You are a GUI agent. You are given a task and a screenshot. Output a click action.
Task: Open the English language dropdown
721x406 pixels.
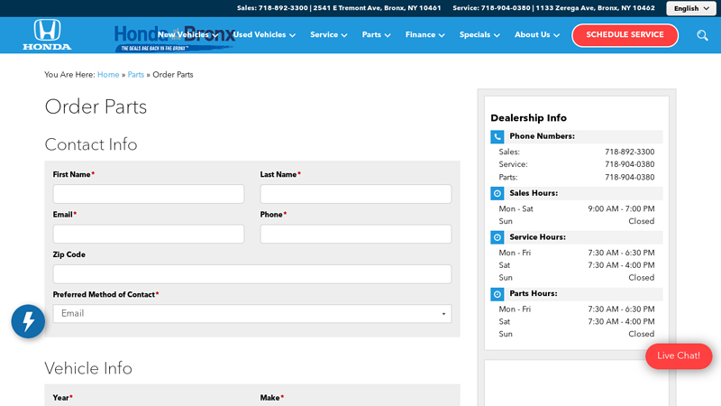click(x=690, y=8)
